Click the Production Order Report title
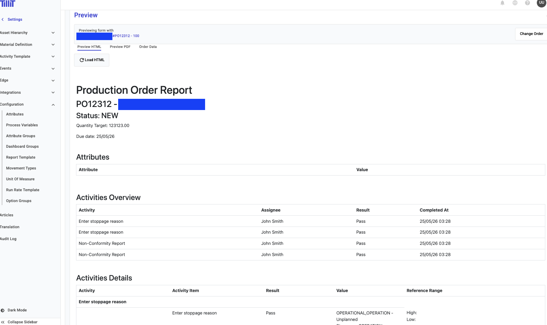 pyautogui.click(x=134, y=90)
